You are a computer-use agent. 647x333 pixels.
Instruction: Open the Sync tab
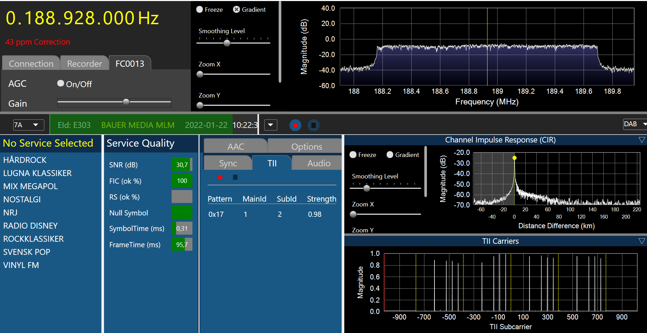click(x=228, y=163)
